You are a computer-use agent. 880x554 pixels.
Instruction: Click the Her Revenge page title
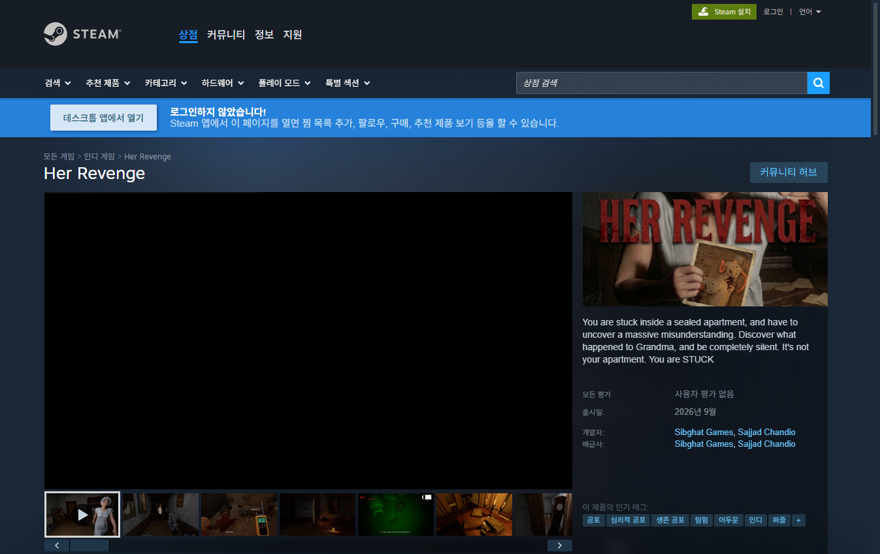click(94, 173)
